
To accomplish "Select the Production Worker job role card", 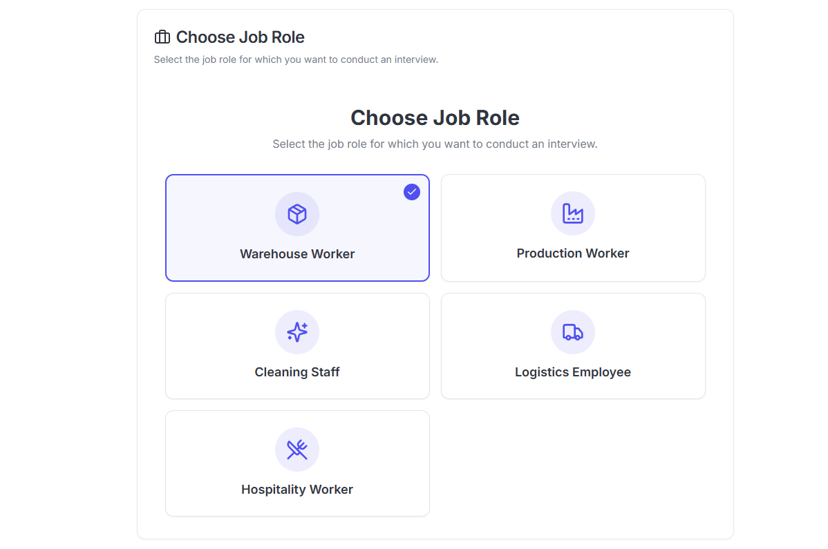I will [573, 228].
